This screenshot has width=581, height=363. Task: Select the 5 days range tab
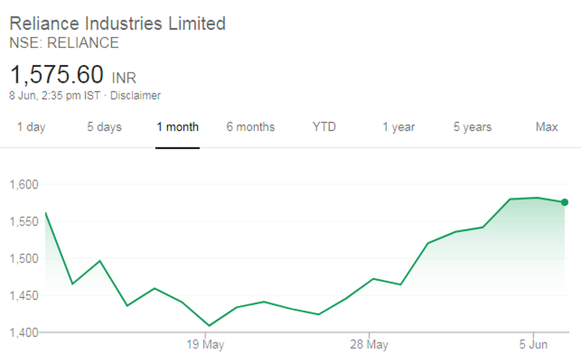pyautogui.click(x=104, y=127)
